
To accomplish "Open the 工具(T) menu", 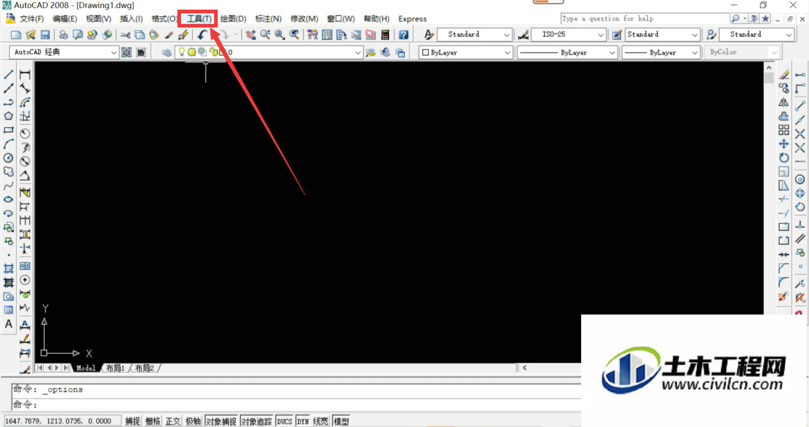I will tap(199, 19).
